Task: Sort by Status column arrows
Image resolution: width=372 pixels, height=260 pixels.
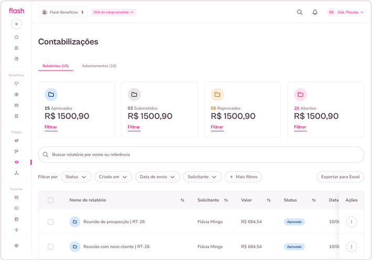Action: tap(314, 200)
